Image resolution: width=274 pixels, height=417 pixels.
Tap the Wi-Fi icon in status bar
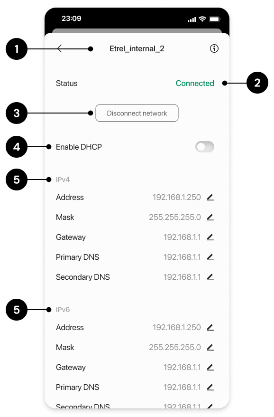coord(202,19)
